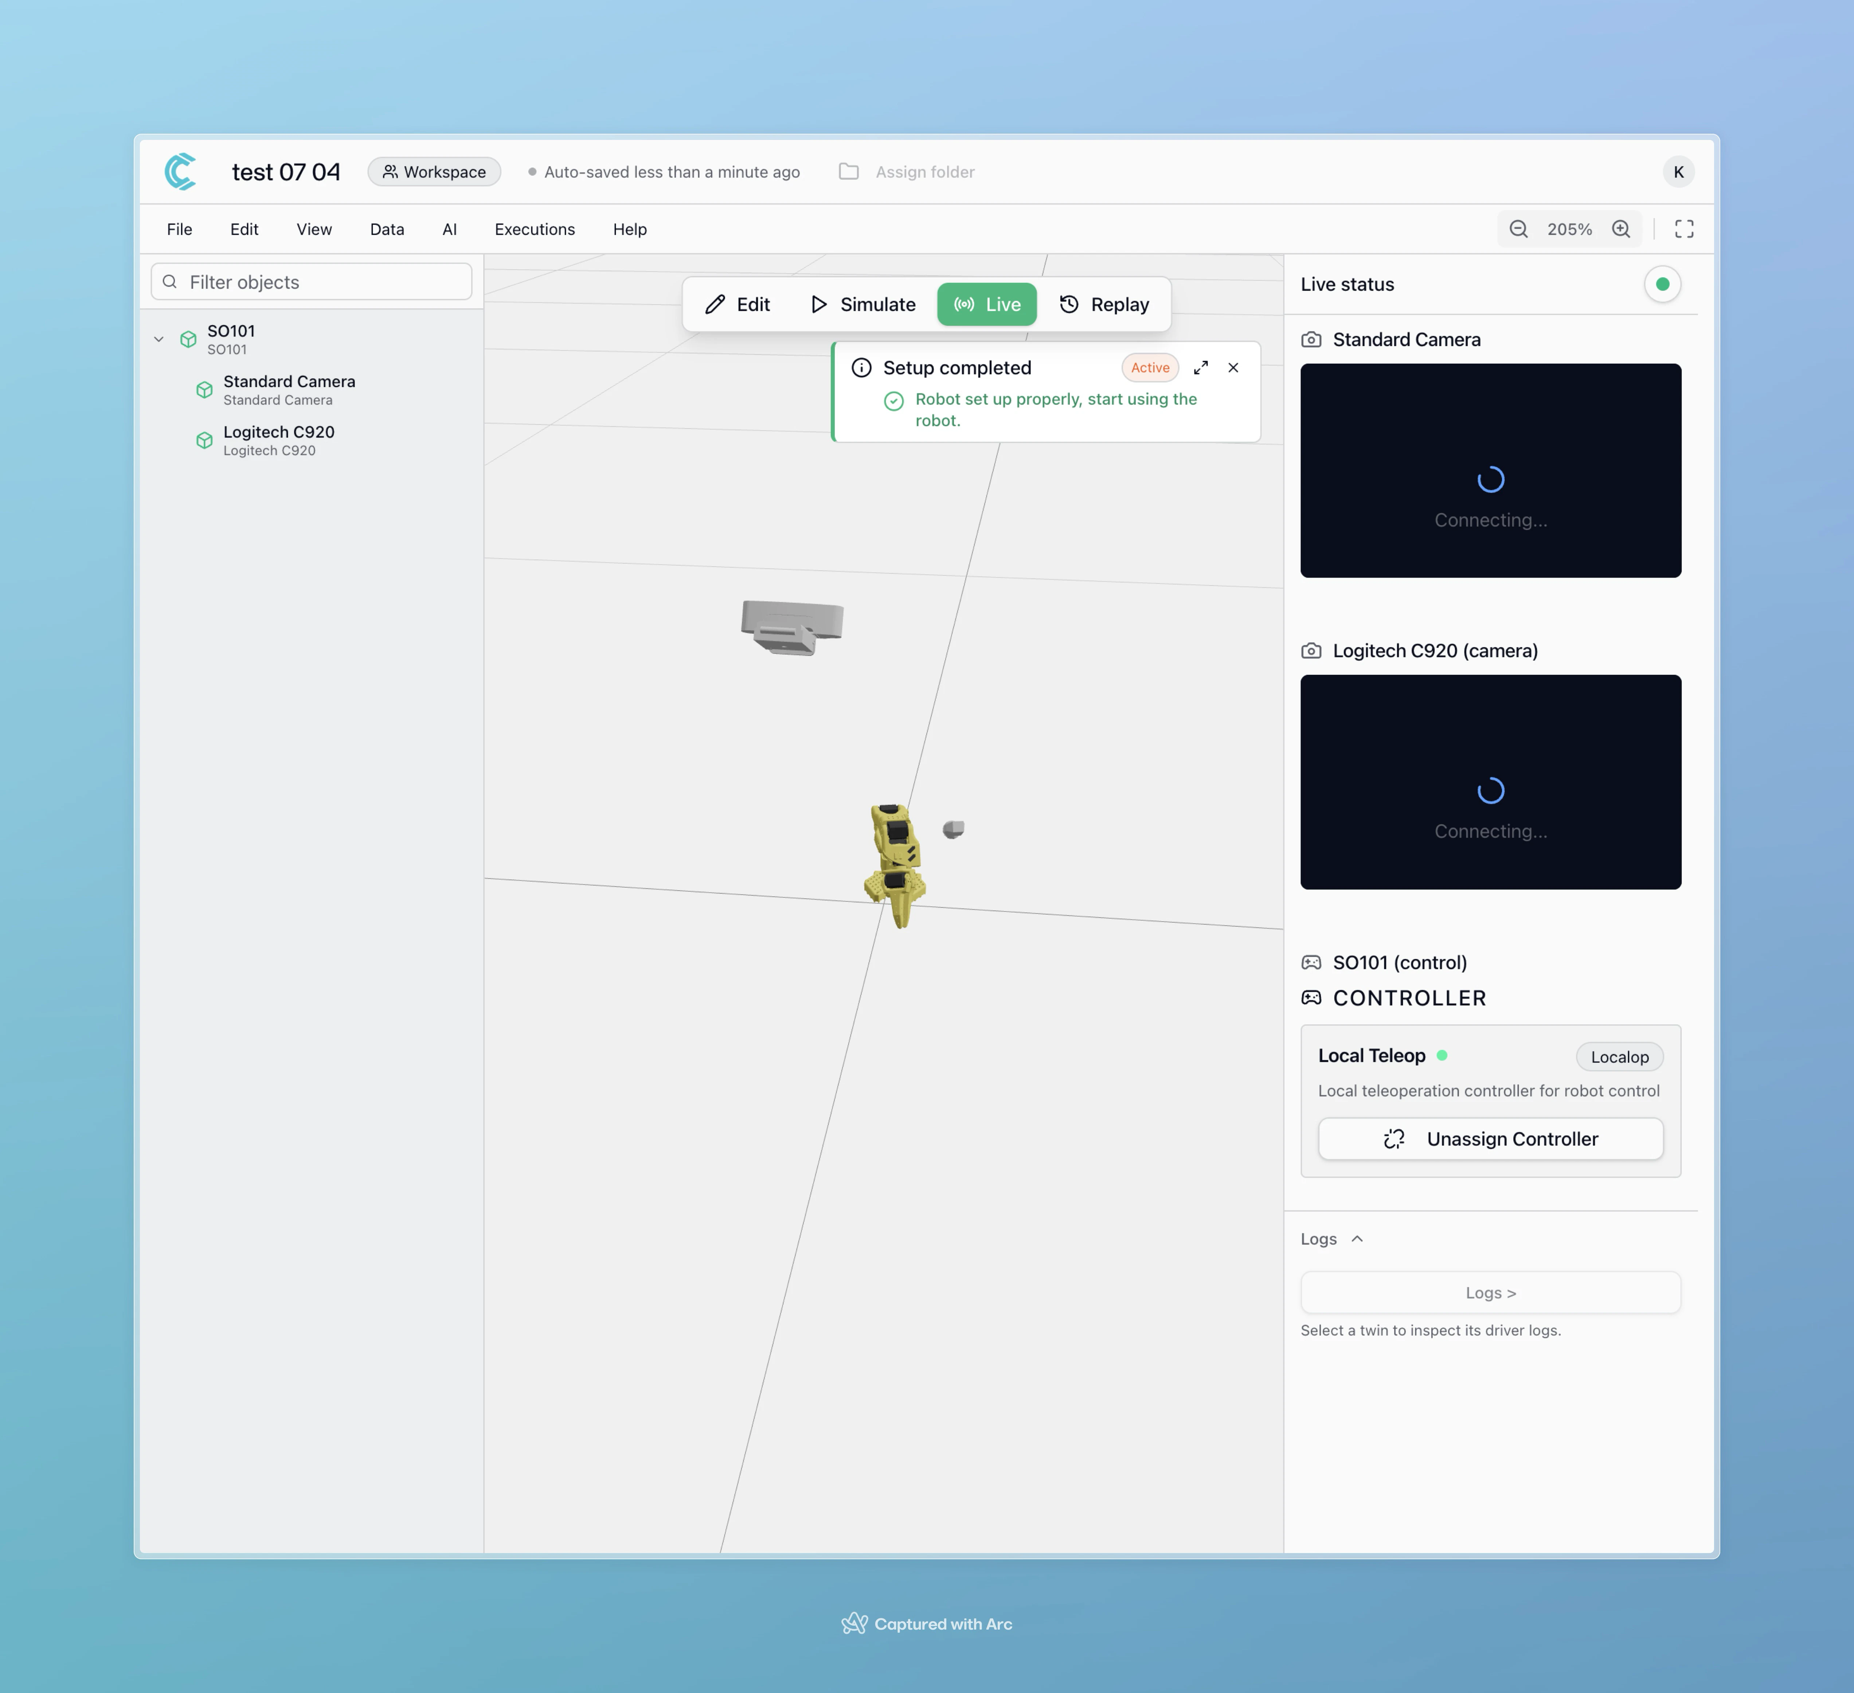Dismiss the Setup completed notification
Screen dimensions: 1854x1693
point(1233,368)
